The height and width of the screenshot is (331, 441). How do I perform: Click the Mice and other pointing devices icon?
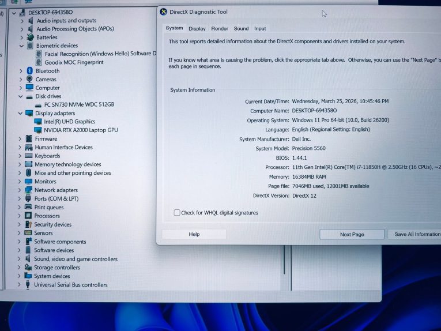tap(28, 172)
